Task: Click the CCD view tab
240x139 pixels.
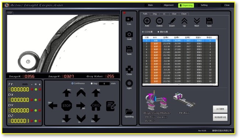Action: click(10, 13)
